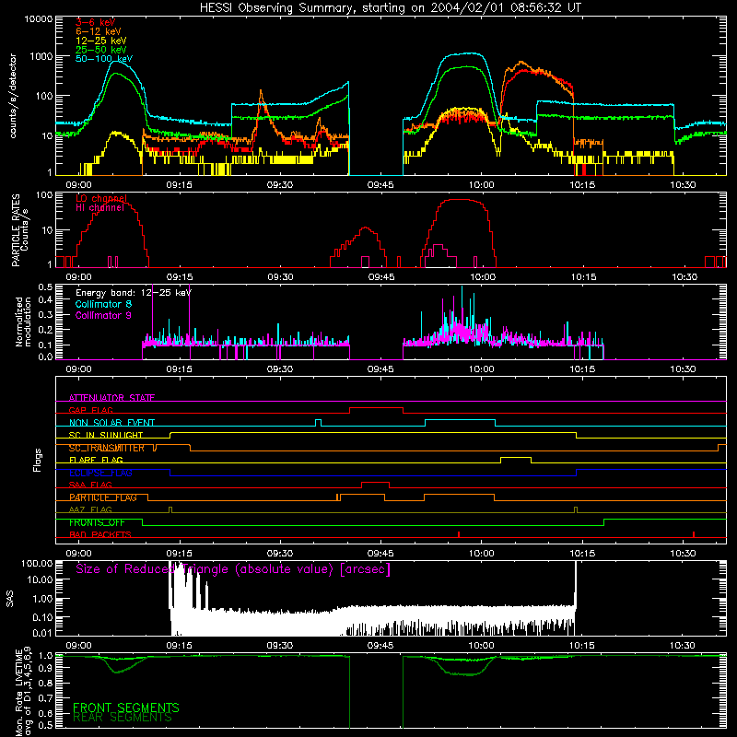This screenshot has width=737, height=737.
Task: Click the Size of Reduced Triangle caption
Action: click(x=233, y=569)
